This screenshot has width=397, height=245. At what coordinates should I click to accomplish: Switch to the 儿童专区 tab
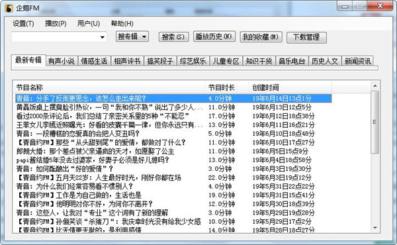[226, 61]
